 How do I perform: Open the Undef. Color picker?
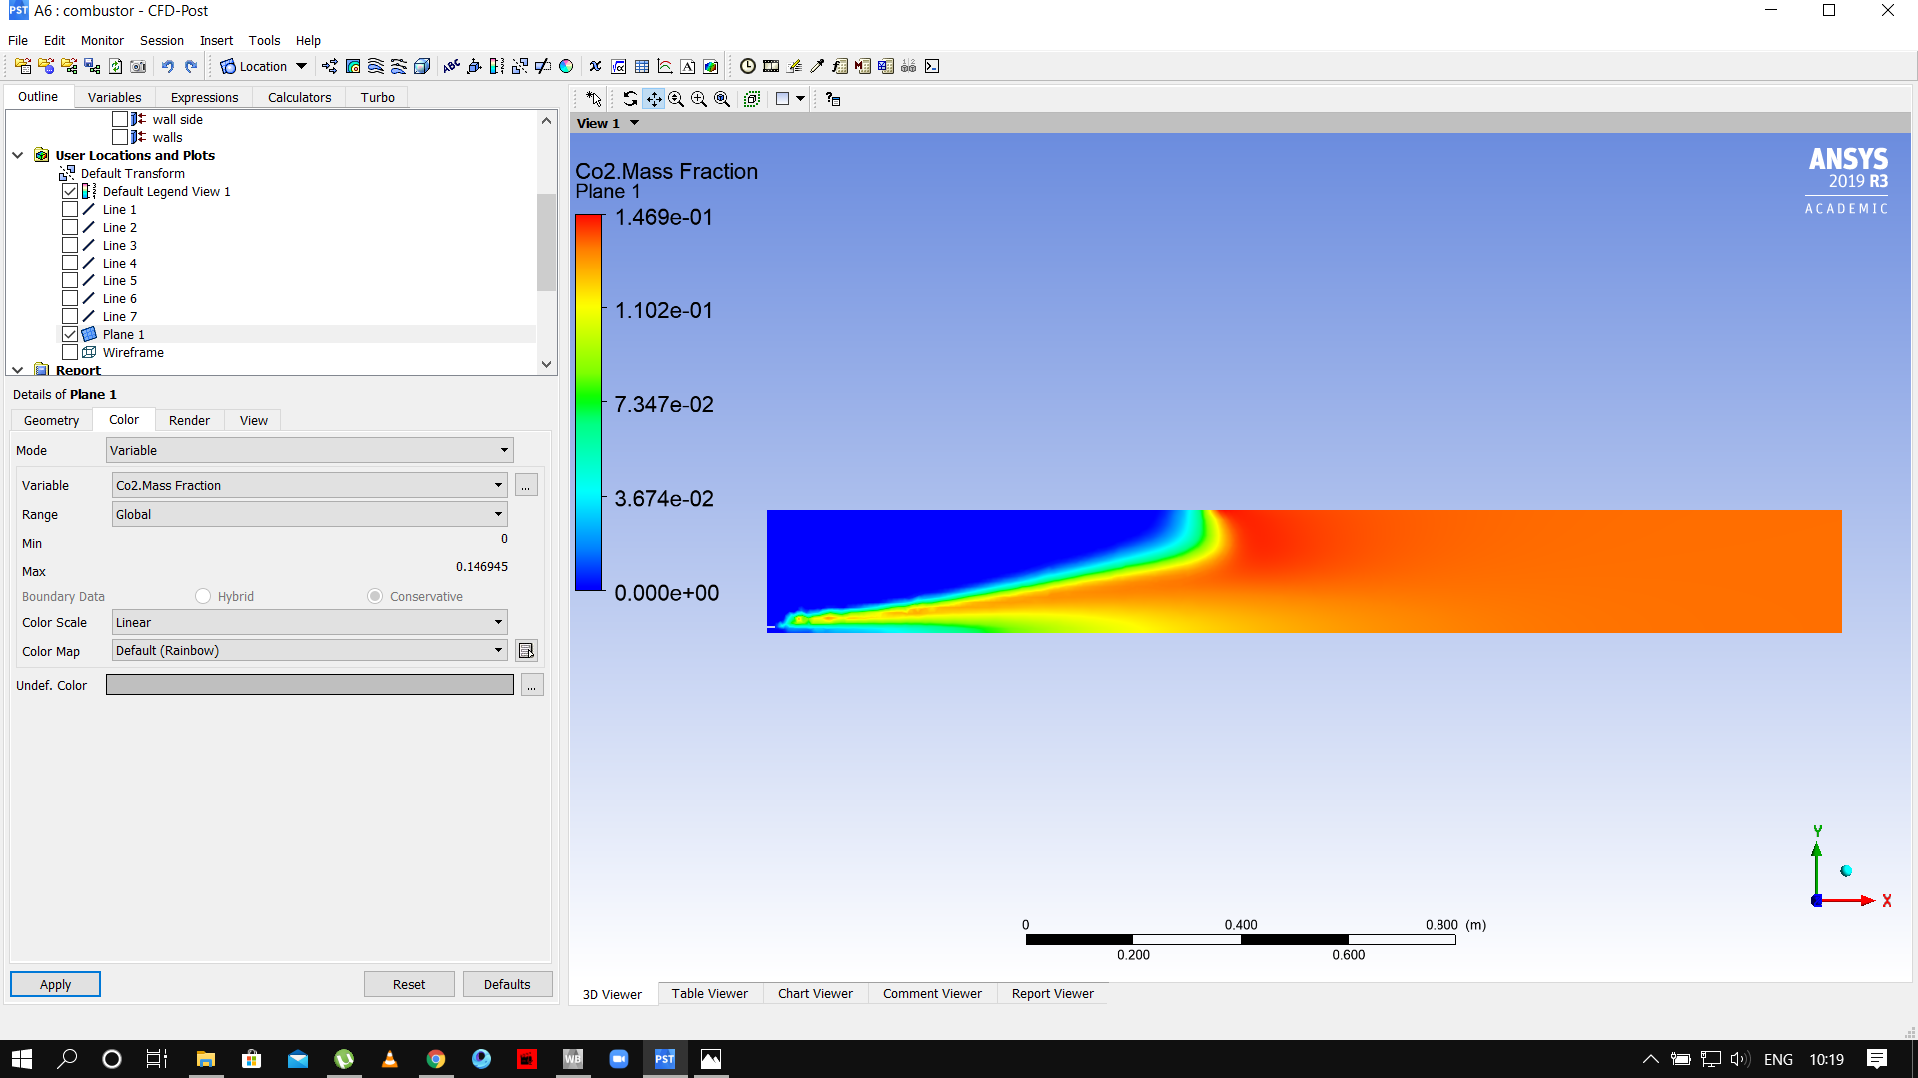click(x=532, y=685)
